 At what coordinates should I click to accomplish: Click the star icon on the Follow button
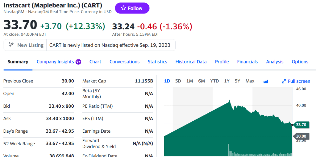[123, 8]
